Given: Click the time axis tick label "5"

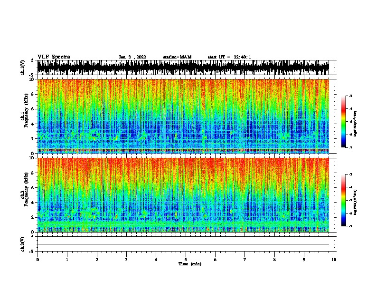Looking at the screenshot, I should coord(186,260).
